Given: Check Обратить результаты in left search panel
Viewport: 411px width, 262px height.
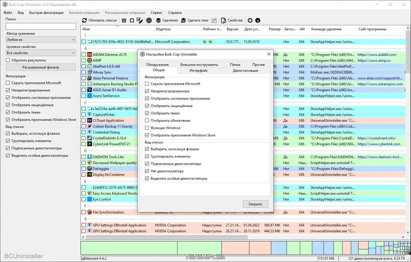Looking at the screenshot, I should (8, 60).
